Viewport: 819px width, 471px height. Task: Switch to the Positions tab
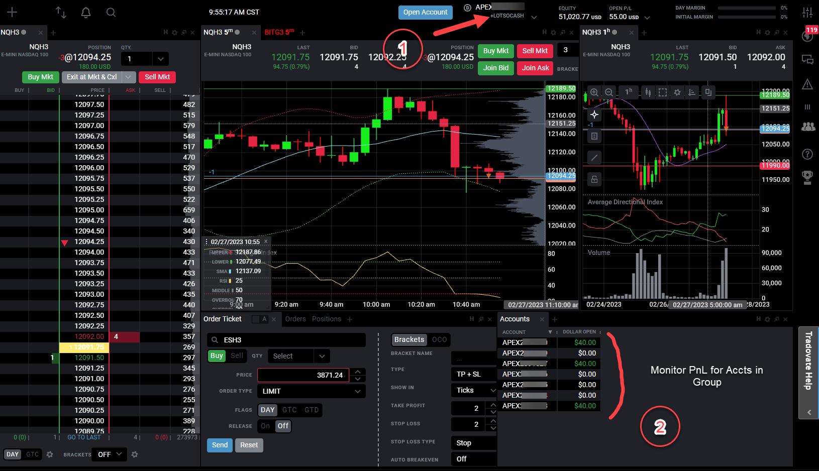tap(326, 319)
